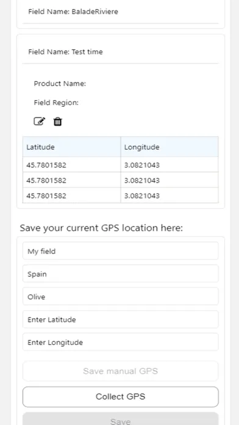Click the 'Save your current GPS location here' heading
The image size is (239, 425).
(x=101, y=228)
